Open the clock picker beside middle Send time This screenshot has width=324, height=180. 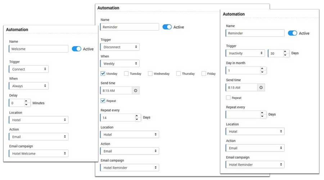point(135,91)
